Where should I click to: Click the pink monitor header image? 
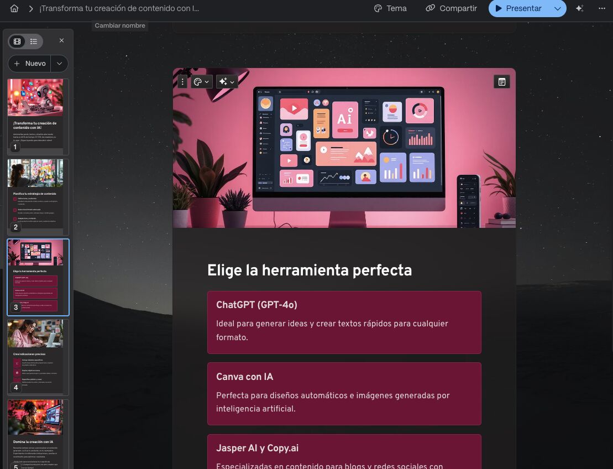click(x=344, y=148)
